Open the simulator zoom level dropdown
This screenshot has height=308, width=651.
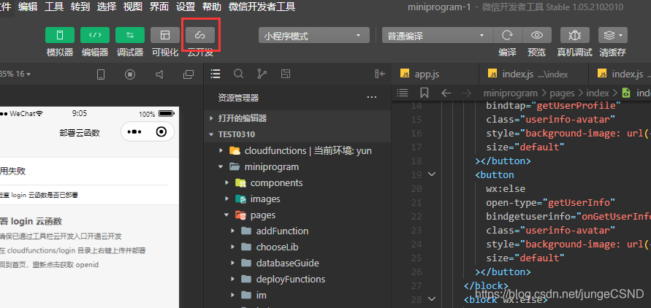point(15,74)
